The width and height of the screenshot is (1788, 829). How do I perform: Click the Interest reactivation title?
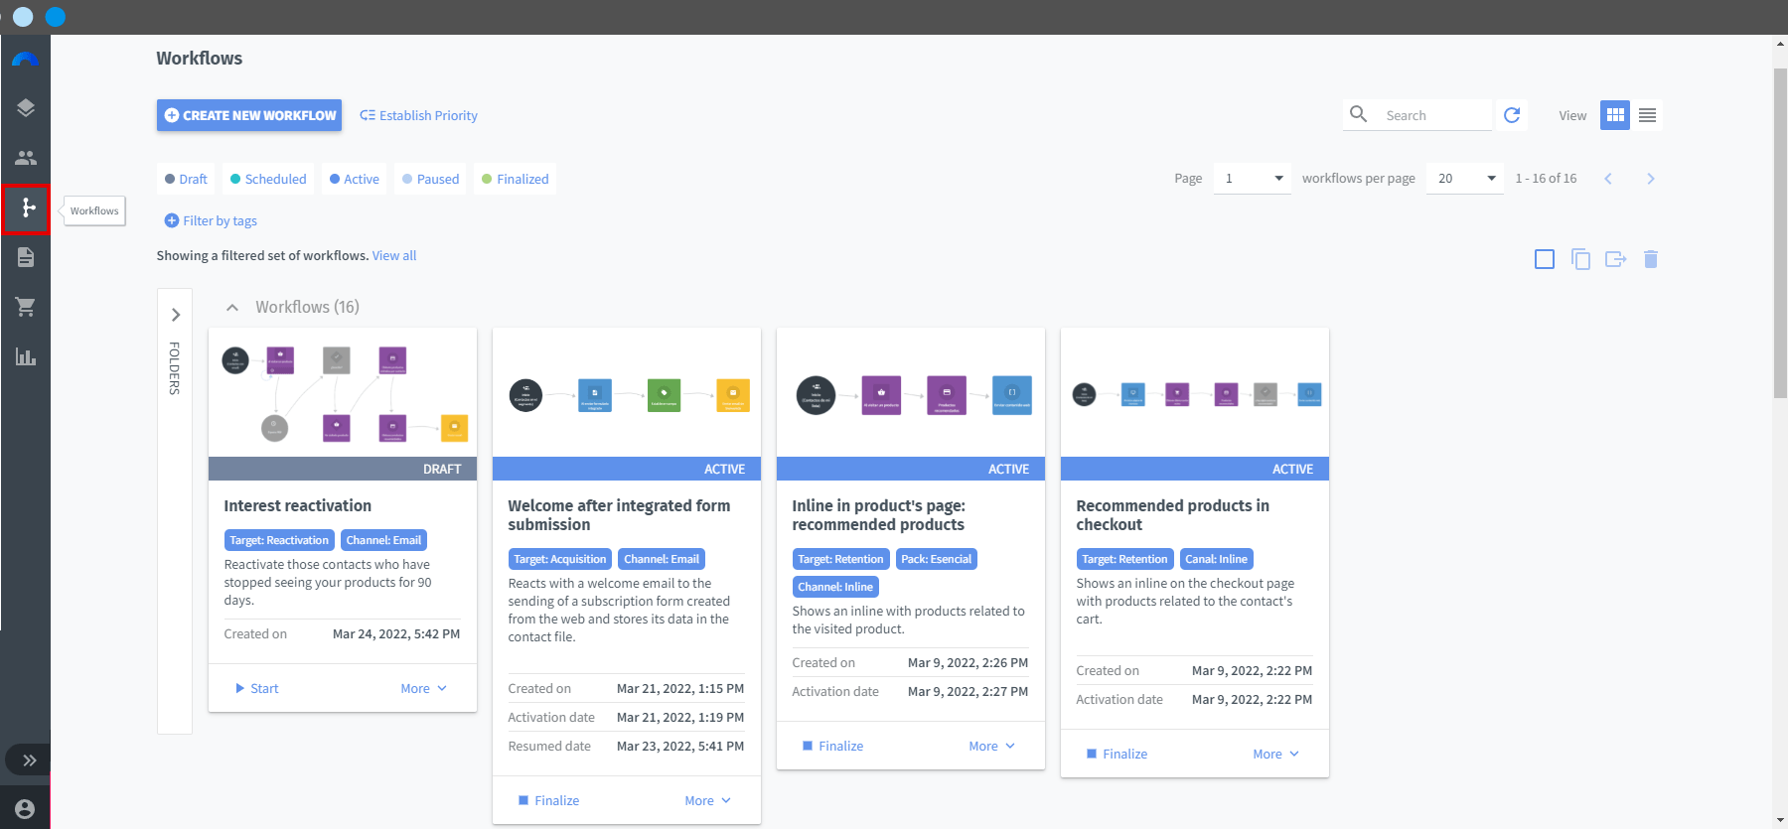click(298, 505)
